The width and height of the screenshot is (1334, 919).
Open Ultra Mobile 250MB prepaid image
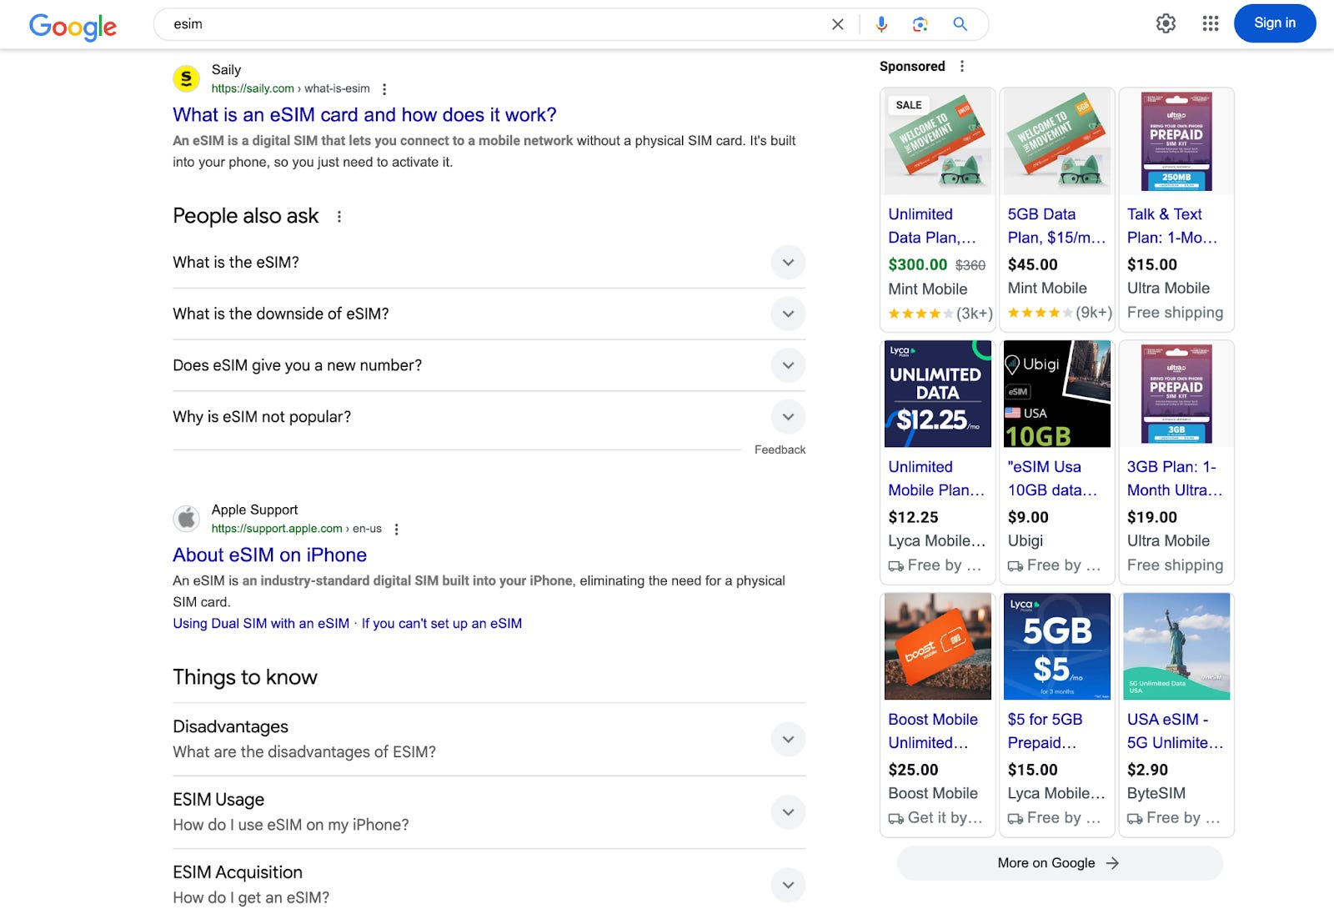(x=1176, y=142)
